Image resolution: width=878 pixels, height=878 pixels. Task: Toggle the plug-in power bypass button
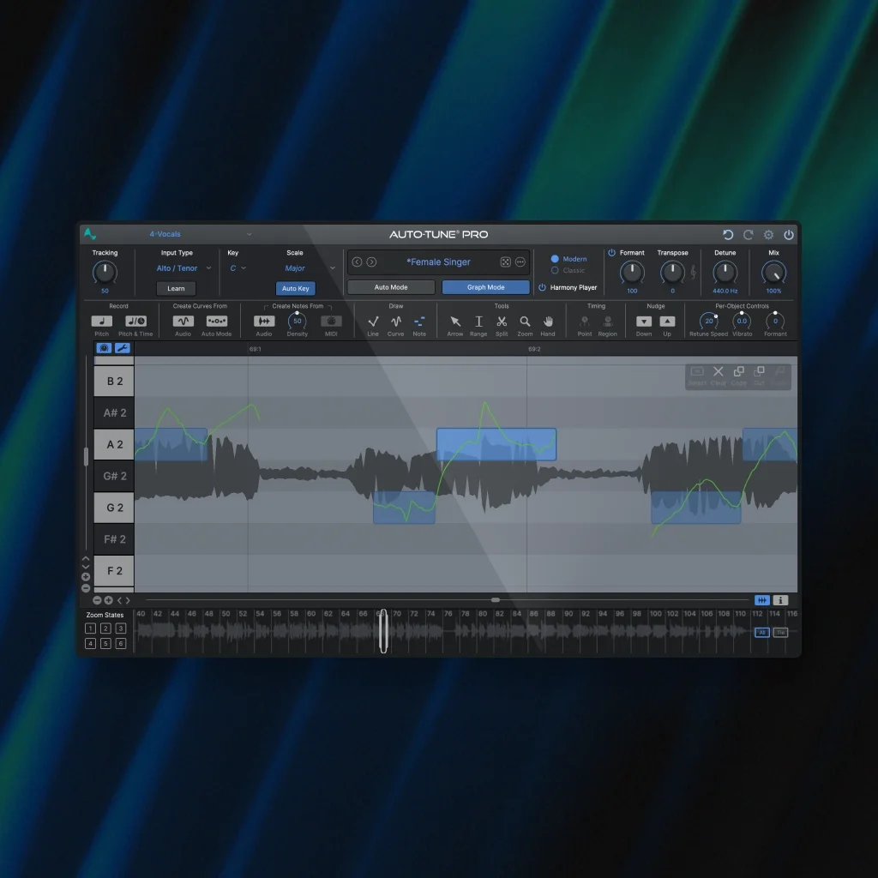pyautogui.click(x=789, y=235)
